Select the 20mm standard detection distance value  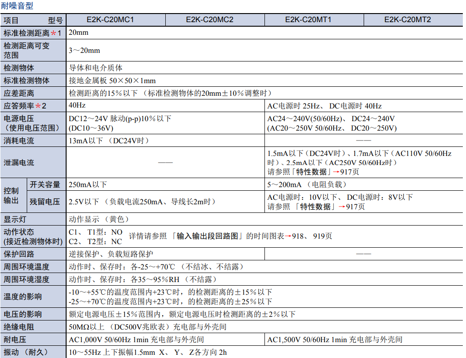[x=78, y=33]
